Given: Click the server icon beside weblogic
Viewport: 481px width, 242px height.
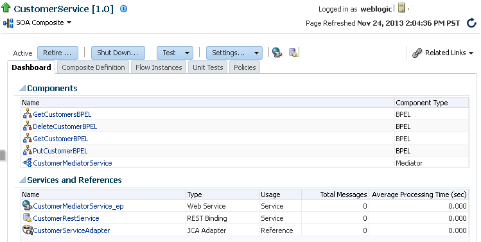Looking at the screenshot, I should pyautogui.click(x=401, y=8).
